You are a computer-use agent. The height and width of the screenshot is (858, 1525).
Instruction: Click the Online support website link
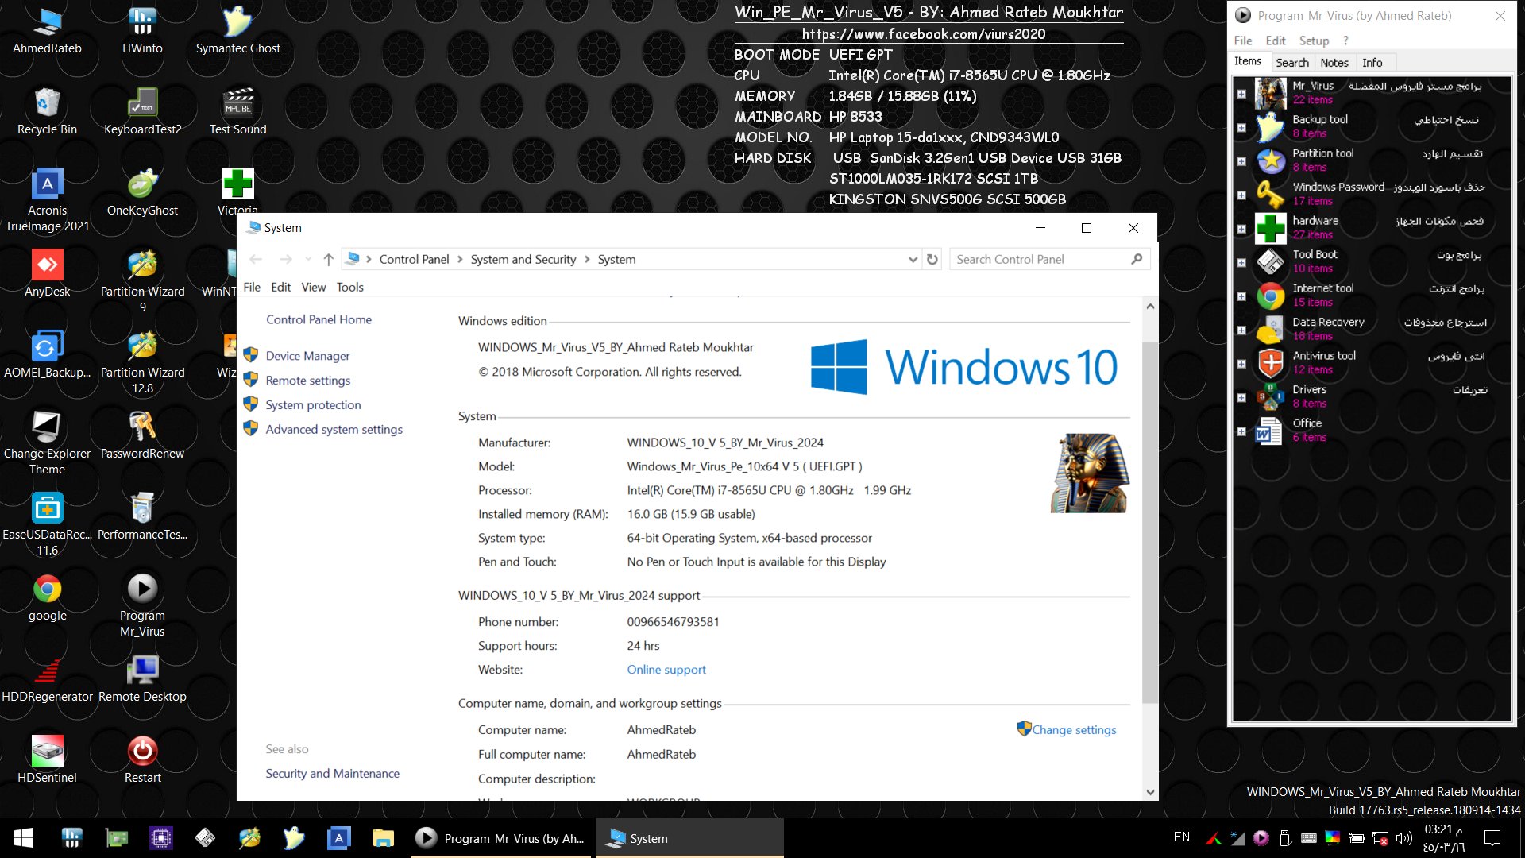coord(666,670)
